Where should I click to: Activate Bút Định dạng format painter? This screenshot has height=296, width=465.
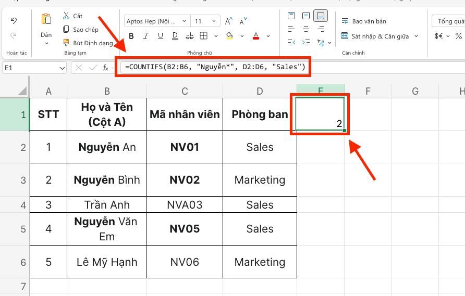click(88, 43)
